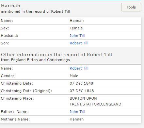Viewport: 144px width, 128px height.
Task: Select 'Hannah' value in top Name row
Action: 77,21
